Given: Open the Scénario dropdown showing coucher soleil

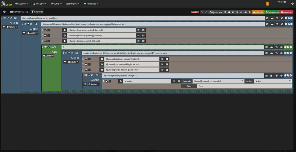Looking at the screenshot, I should [218, 81].
